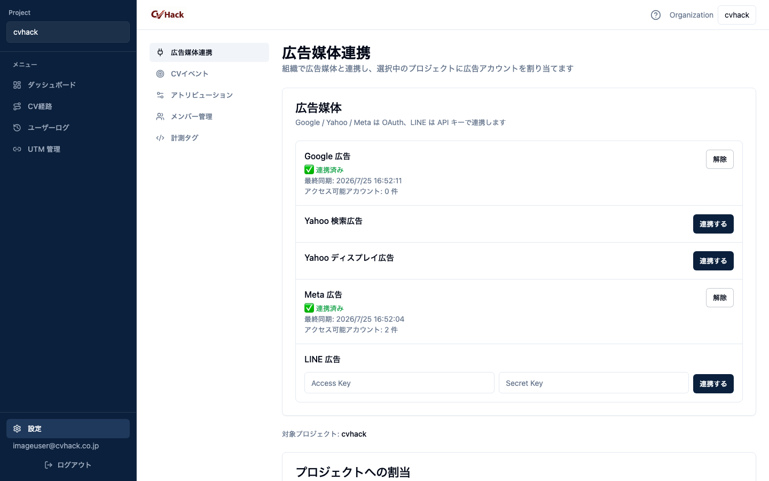Viewport: 769px width, 481px height.
Task: Open the help question mark icon
Action: (x=656, y=15)
